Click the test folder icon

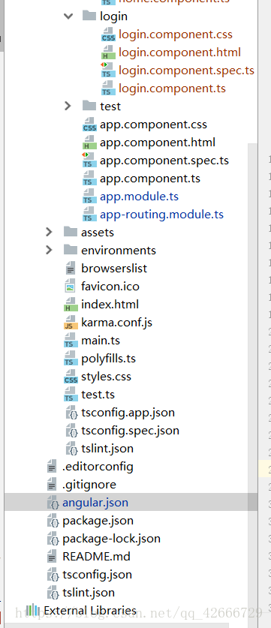pyautogui.click(x=89, y=106)
